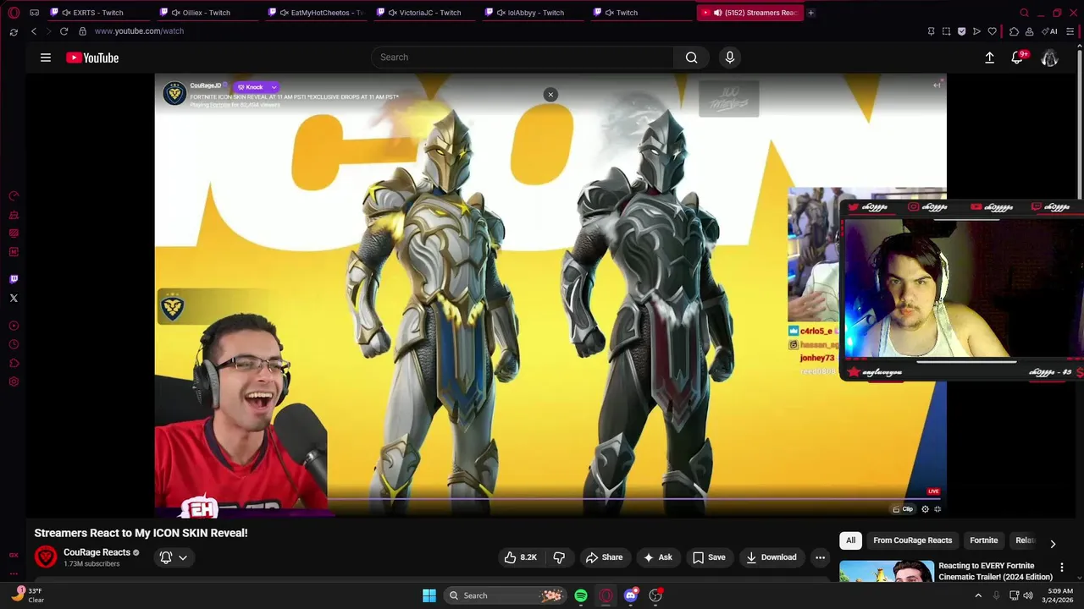Viewport: 1084px width, 609px height.
Task: Open sidebar Player icon
Action: click(x=14, y=326)
